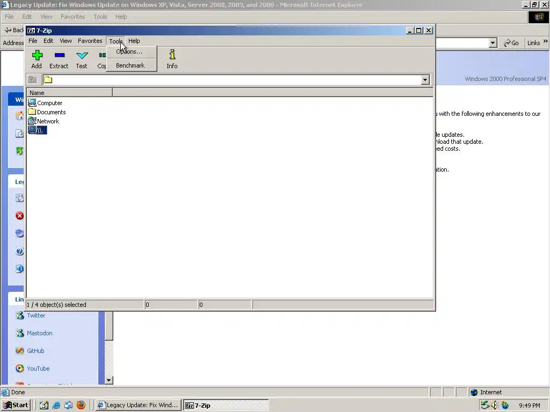Click the volume speaker tray icon

coord(495,405)
